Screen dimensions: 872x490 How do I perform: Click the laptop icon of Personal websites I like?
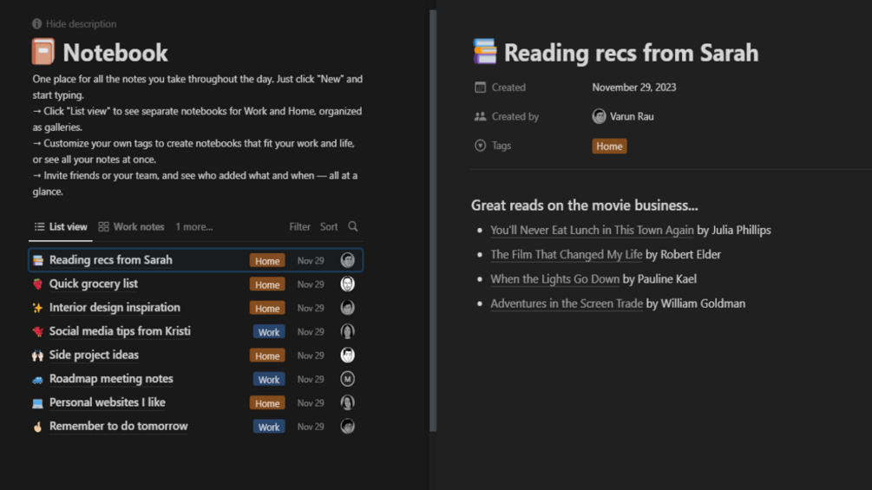click(38, 402)
